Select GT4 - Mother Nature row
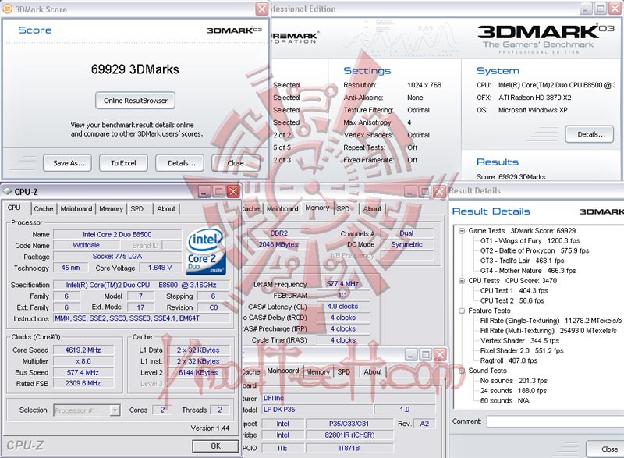 coord(528,271)
